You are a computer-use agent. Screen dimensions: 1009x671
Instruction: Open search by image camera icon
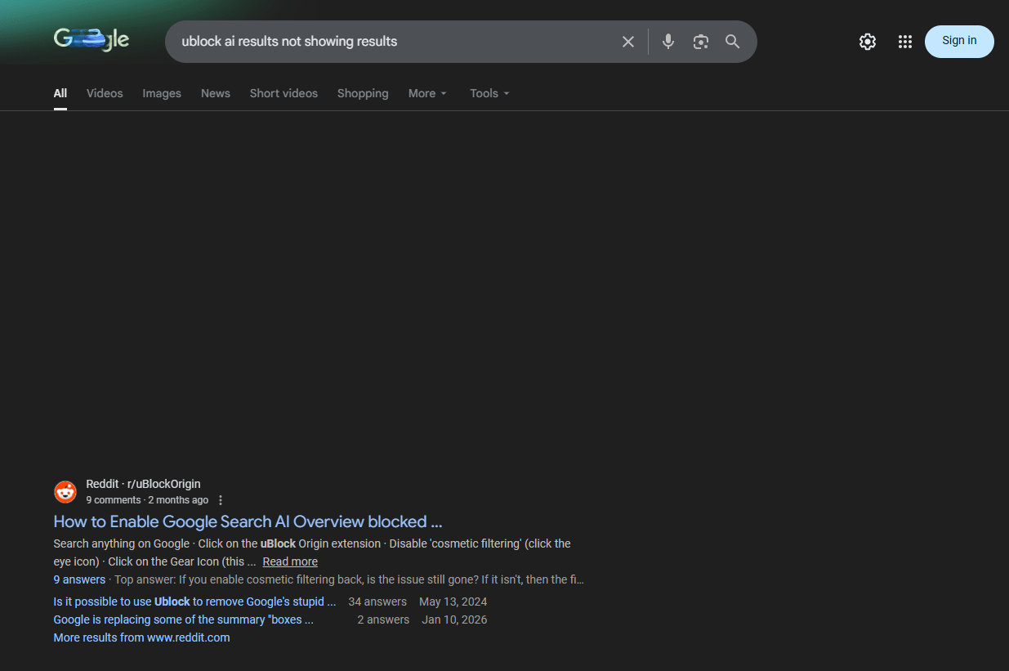700,42
